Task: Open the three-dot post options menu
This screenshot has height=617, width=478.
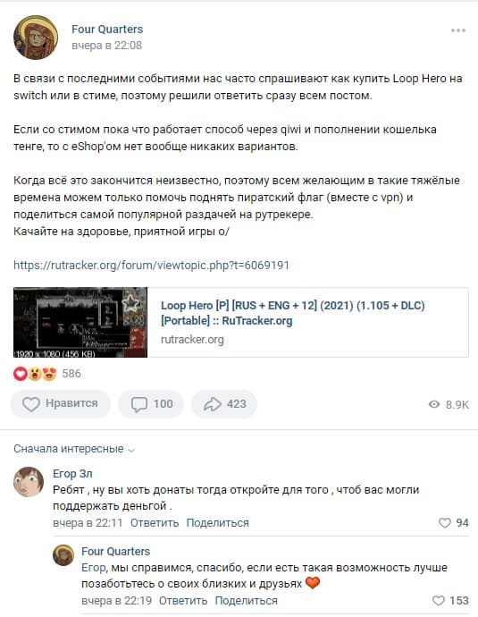Action: point(458,30)
